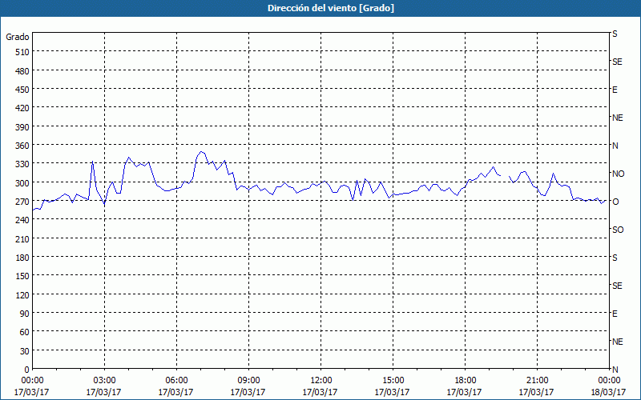The height and width of the screenshot is (400, 641).
Task: Click the 60 degree axis label
Action: click(x=25, y=332)
